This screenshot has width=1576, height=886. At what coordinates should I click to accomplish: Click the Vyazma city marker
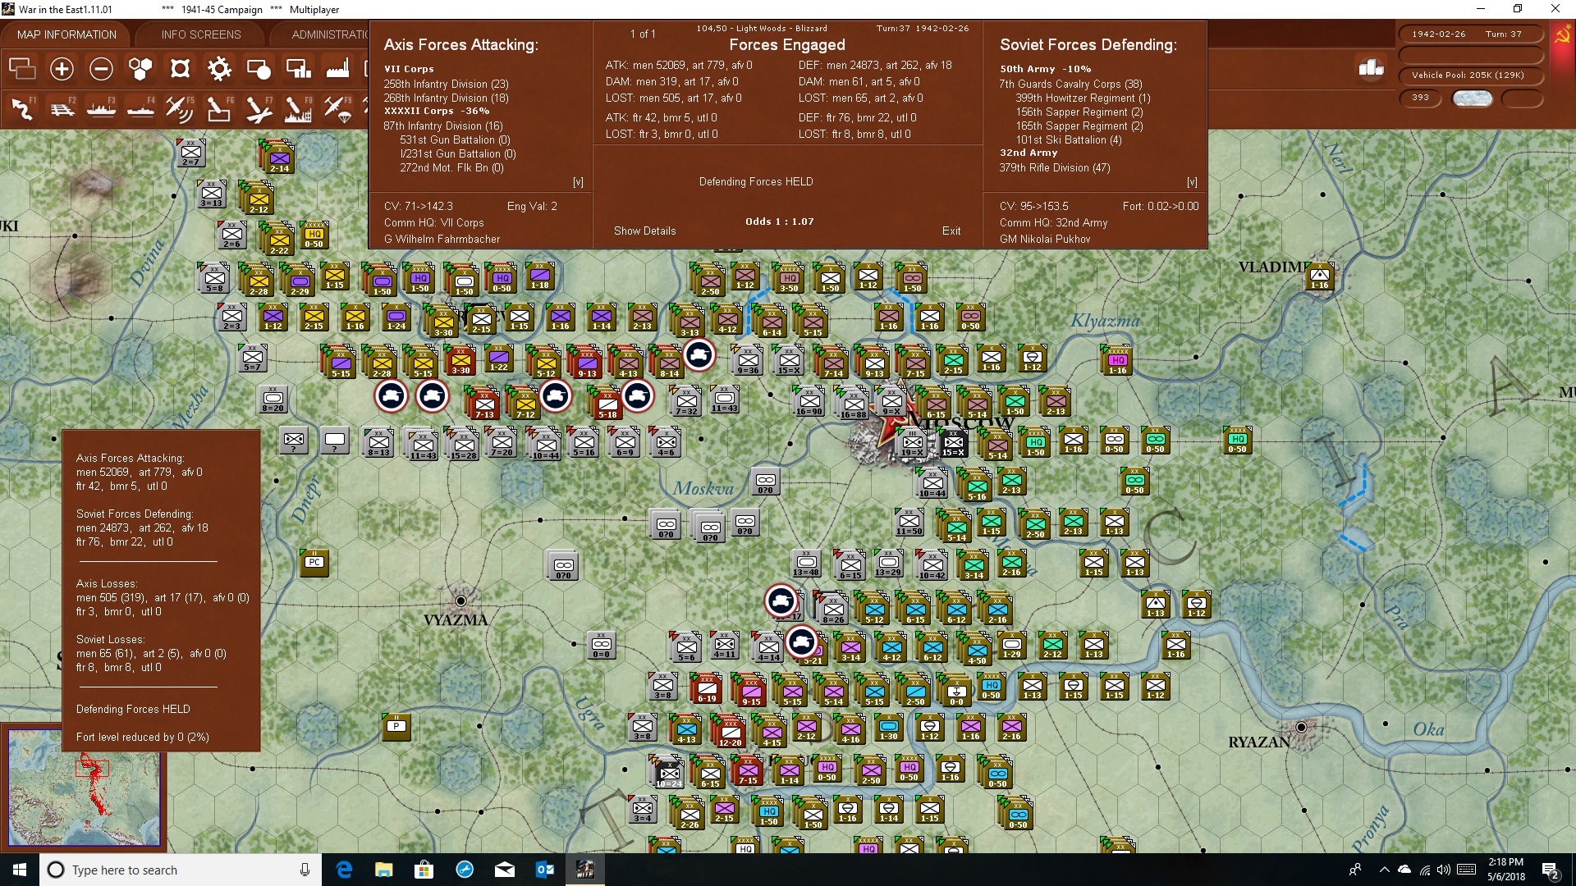pos(460,601)
